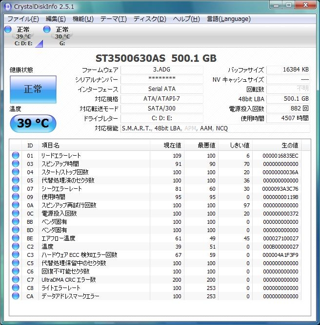Click the ST3500630AS 500.1 GB model title
This screenshot has height=325, width=320.
click(156, 58)
